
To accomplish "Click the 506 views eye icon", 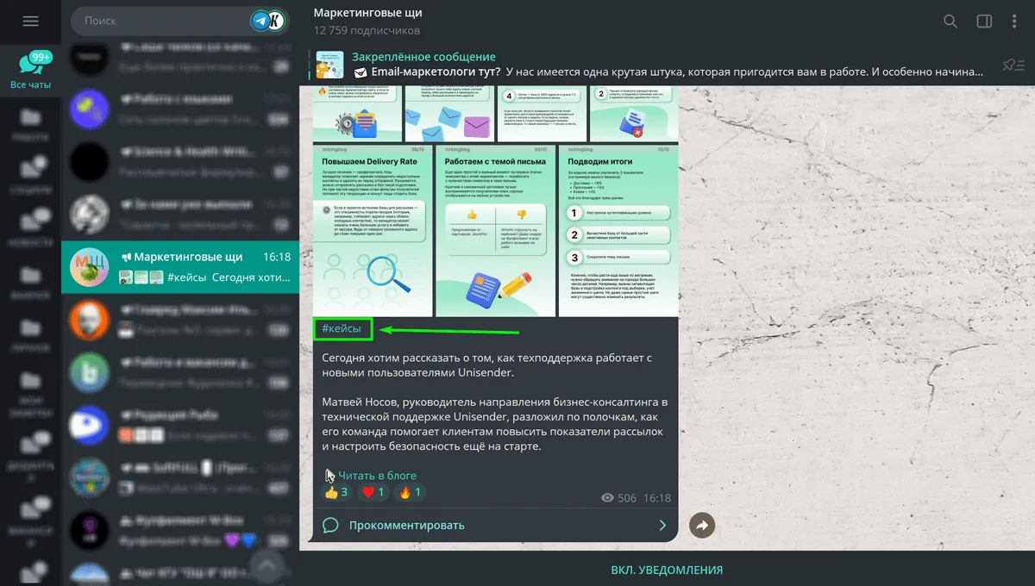I will pos(607,498).
